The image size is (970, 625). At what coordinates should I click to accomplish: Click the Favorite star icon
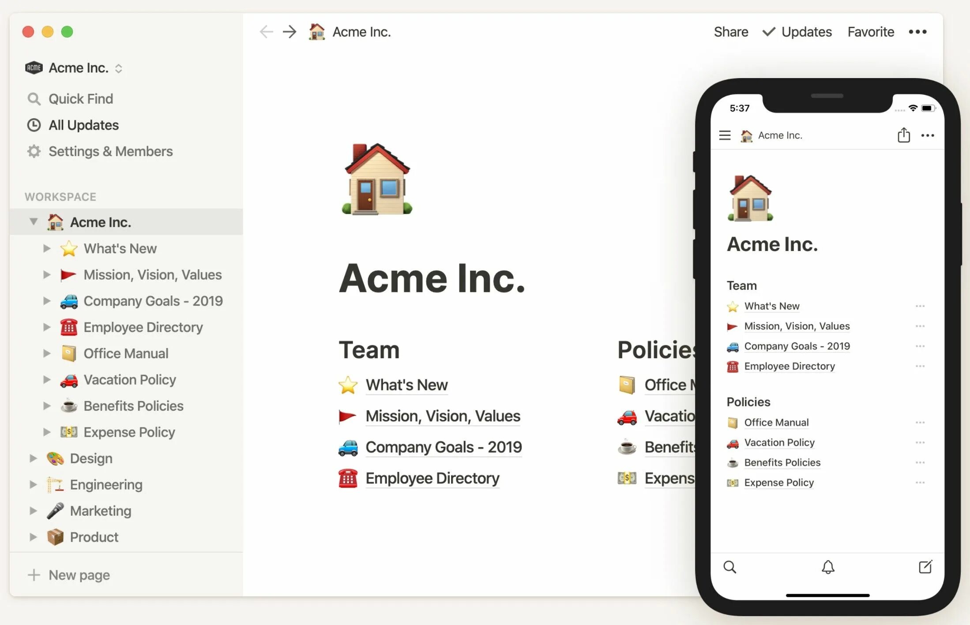[x=871, y=32]
